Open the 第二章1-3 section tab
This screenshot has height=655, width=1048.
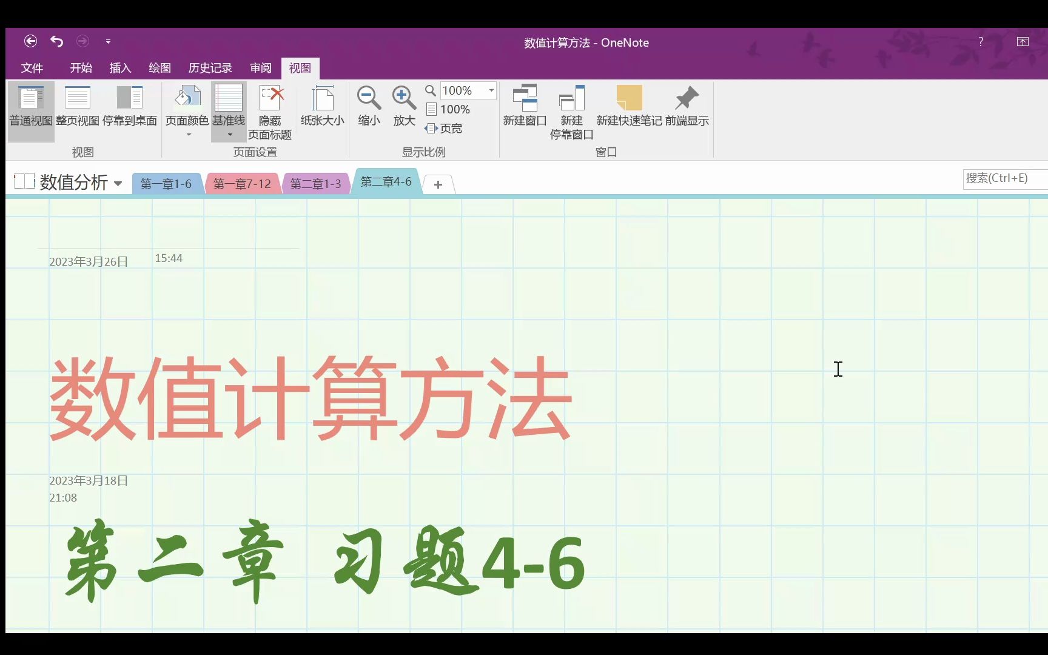coord(315,184)
